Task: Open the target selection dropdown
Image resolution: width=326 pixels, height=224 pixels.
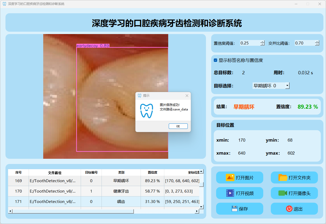Action: (x=287, y=85)
